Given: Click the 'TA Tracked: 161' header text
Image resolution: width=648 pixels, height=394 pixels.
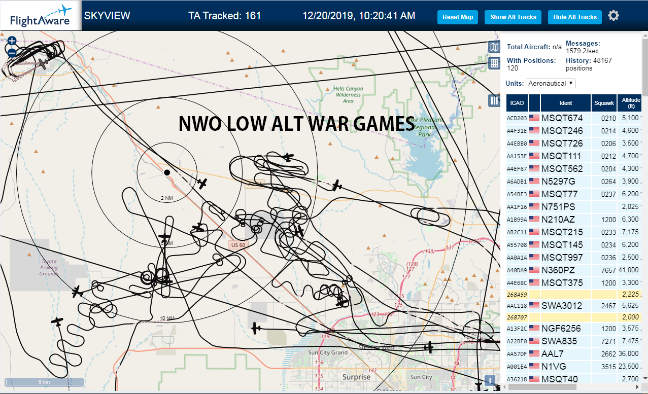Looking at the screenshot, I should pos(225,16).
